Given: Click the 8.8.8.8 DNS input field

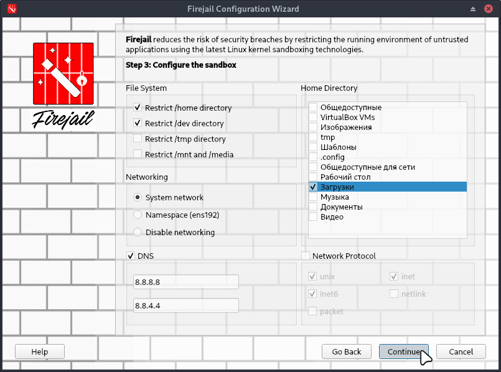Looking at the screenshot, I should [x=186, y=282].
